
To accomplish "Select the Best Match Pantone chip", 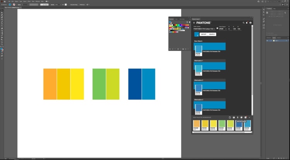I will click(x=198, y=51).
